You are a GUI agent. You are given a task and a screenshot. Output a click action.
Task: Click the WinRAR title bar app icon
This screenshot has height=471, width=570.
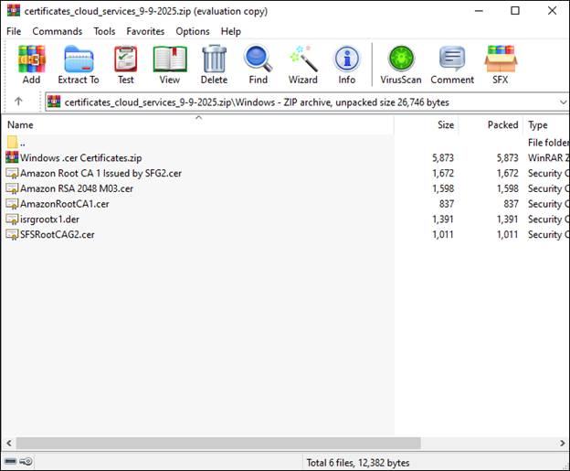(14, 11)
